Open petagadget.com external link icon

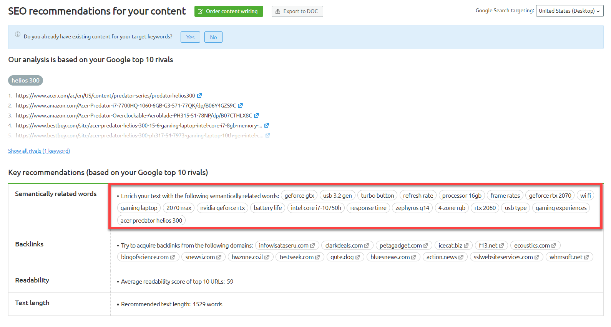point(426,246)
